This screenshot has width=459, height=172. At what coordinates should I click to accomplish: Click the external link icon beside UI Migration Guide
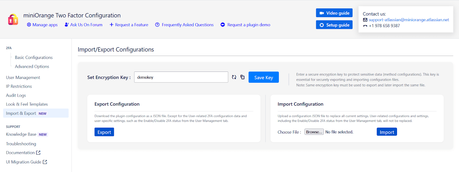[x=45, y=162]
